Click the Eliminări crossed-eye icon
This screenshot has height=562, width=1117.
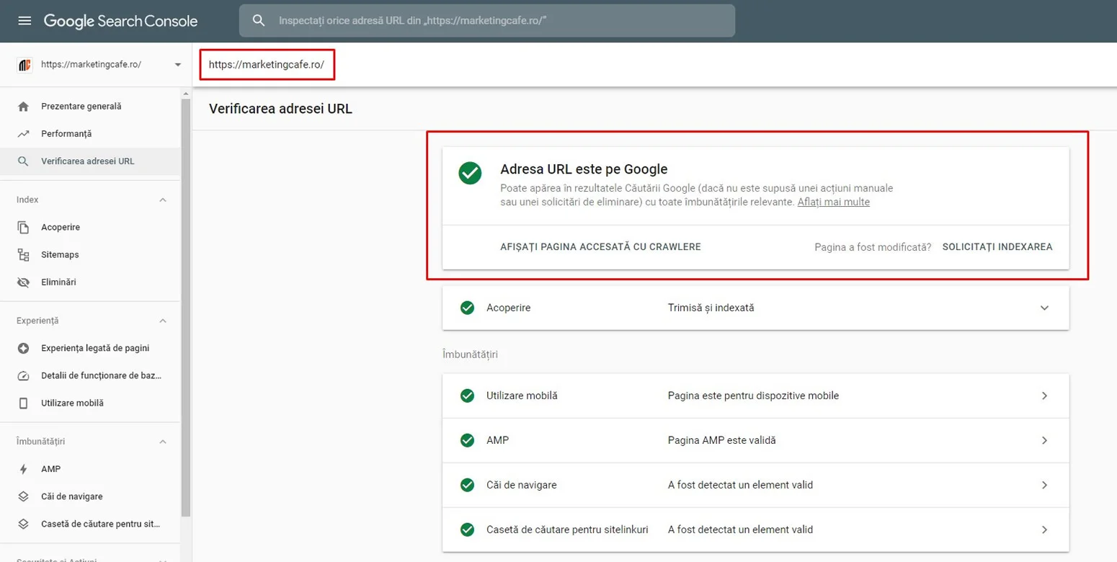point(24,282)
